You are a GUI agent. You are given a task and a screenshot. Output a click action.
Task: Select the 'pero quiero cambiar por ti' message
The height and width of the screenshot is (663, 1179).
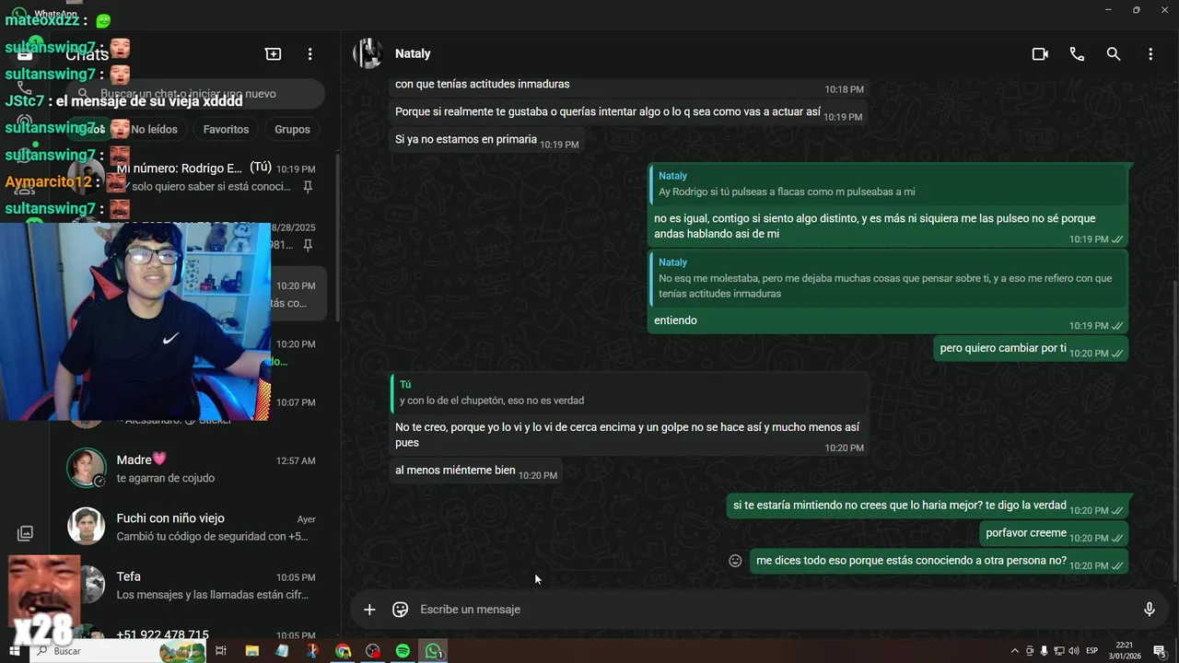1031,349
